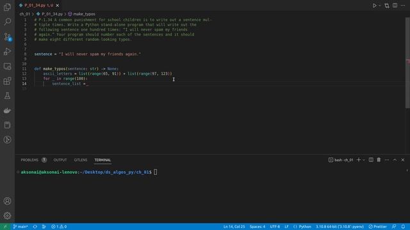Open the Testing flask view
This screenshot has width=410, height=230.
(7, 96)
